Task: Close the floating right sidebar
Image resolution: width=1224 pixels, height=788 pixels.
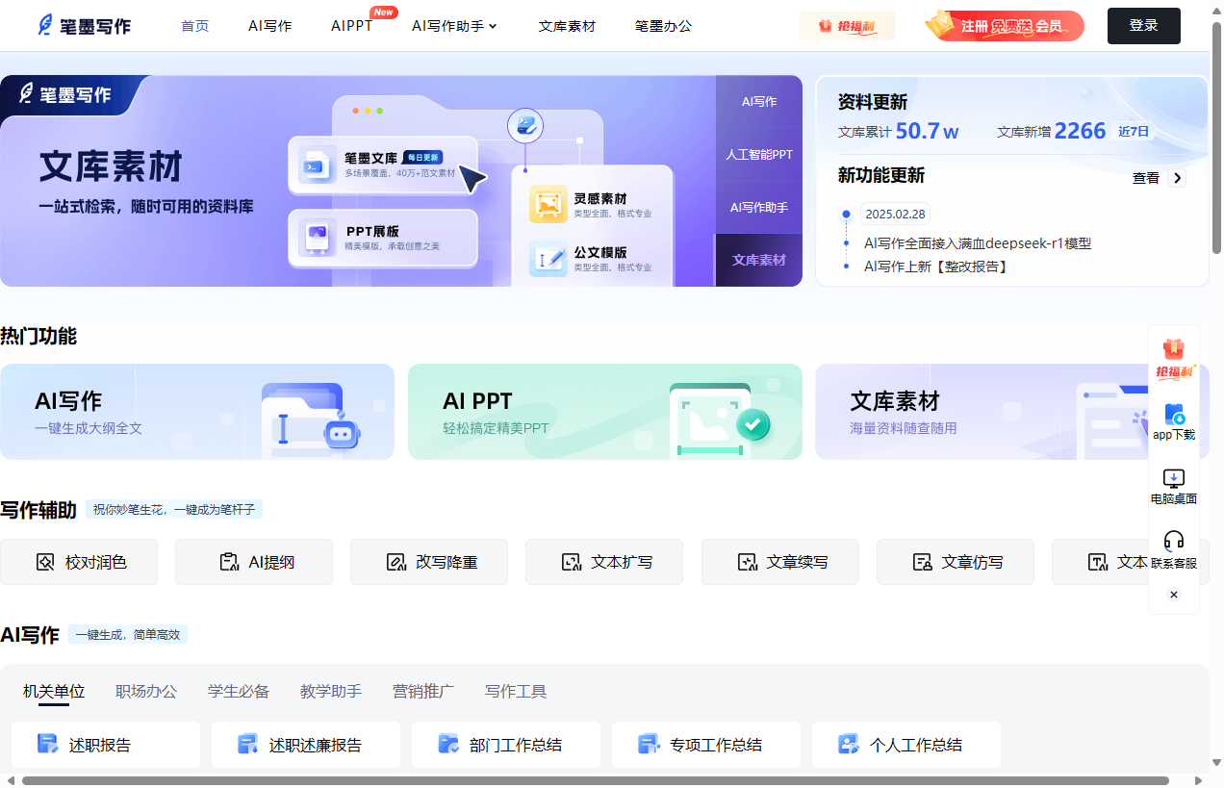Action: click(1174, 595)
